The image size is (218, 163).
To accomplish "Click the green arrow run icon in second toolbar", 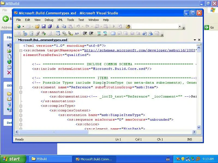I will [x=44, y=33].
